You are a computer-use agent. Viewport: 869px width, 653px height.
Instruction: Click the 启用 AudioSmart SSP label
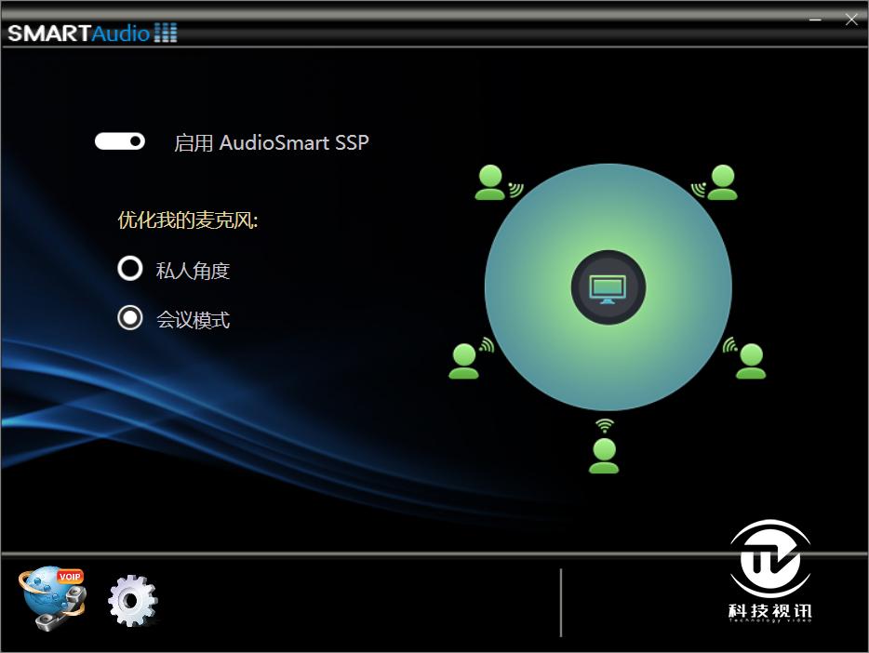pos(271,143)
